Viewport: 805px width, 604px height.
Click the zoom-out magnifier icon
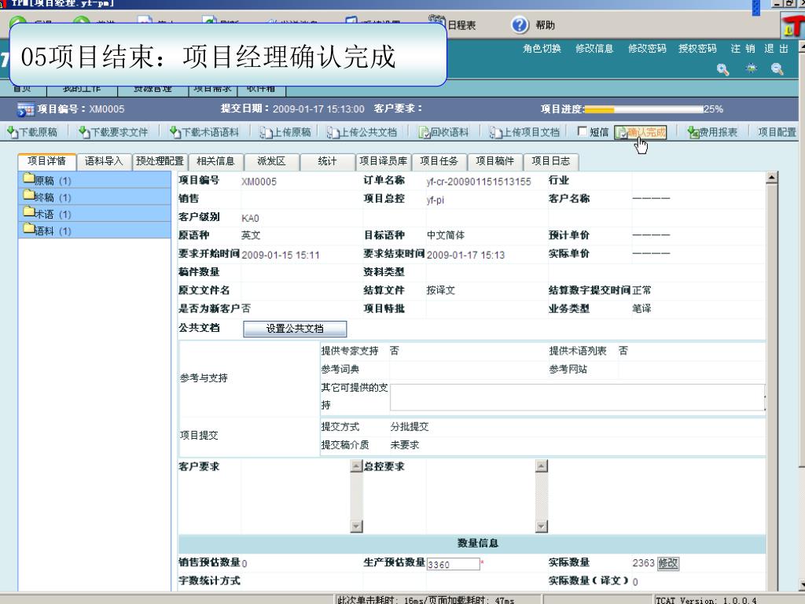tap(777, 69)
